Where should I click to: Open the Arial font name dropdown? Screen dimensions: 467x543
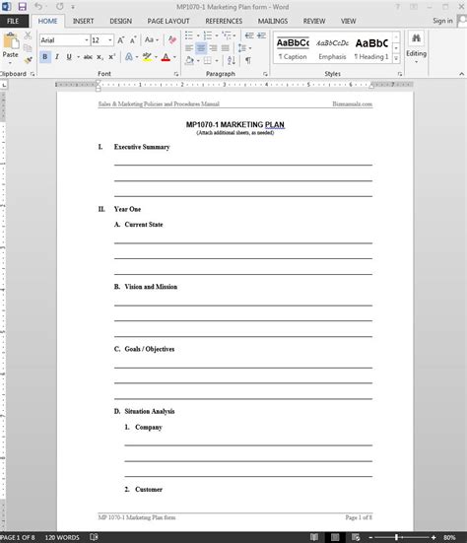87,40
